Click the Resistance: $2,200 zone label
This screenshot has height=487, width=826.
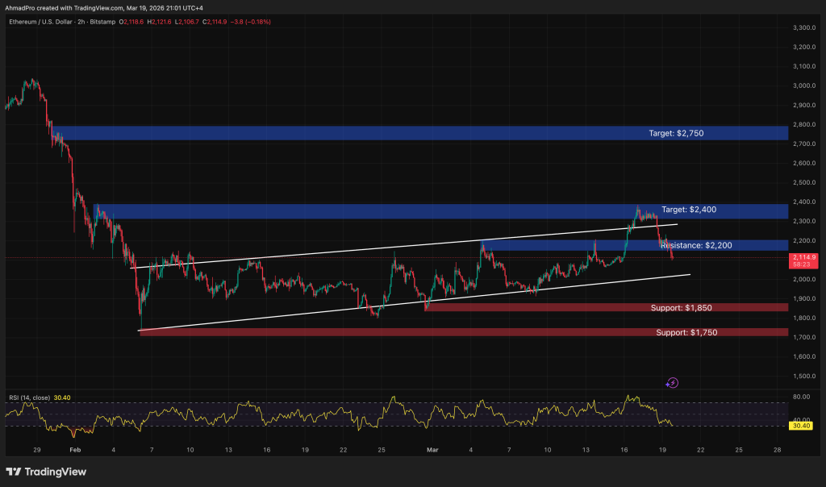click(x=699, y=245)
